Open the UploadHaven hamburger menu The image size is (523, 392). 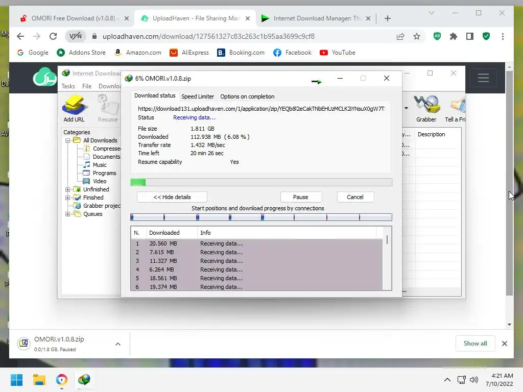tap(483, 78)
